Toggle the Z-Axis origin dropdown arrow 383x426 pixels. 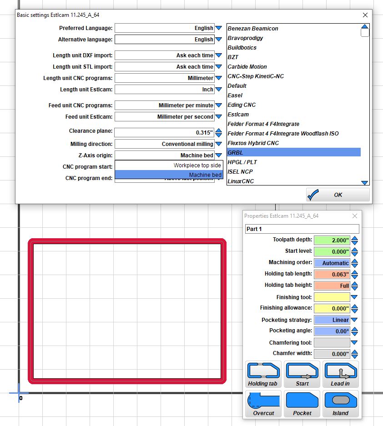click(x=218, y=155)
